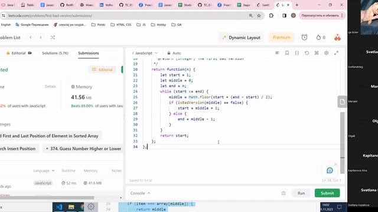Screen dimensions: 378x212
Task: Close the active LeetCode browser tab
Action: click(288, 5)
